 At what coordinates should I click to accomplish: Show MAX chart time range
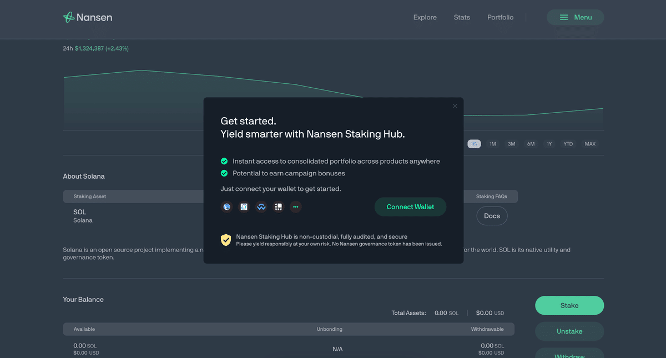590,144
